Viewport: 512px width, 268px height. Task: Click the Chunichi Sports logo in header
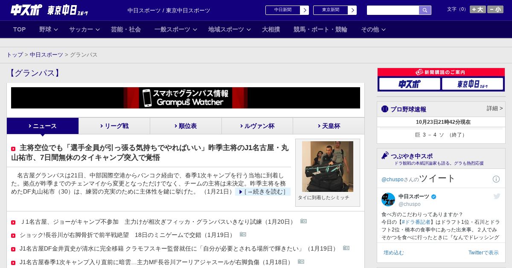[26, 10]
